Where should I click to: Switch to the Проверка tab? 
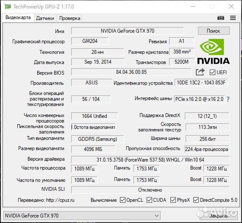70,18
